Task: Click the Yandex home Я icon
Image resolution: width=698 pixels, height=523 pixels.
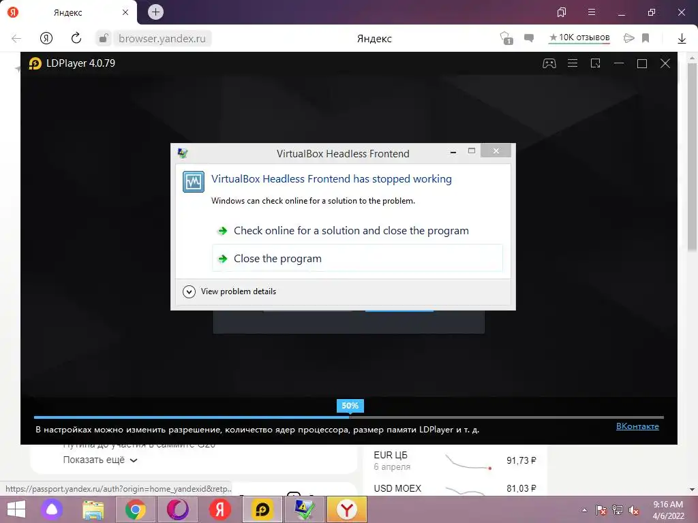Action: click(46, 38)
